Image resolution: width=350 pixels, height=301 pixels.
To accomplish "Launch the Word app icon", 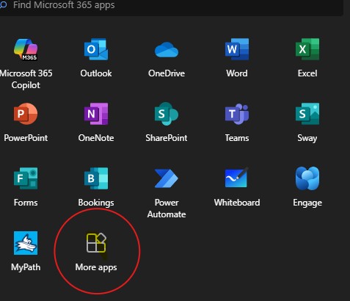I will click(237, 49).
